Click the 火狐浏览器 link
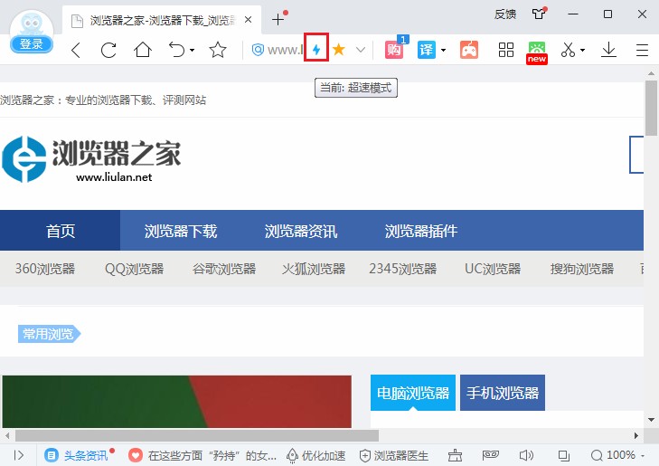659x466 pixels. (314, 269)
